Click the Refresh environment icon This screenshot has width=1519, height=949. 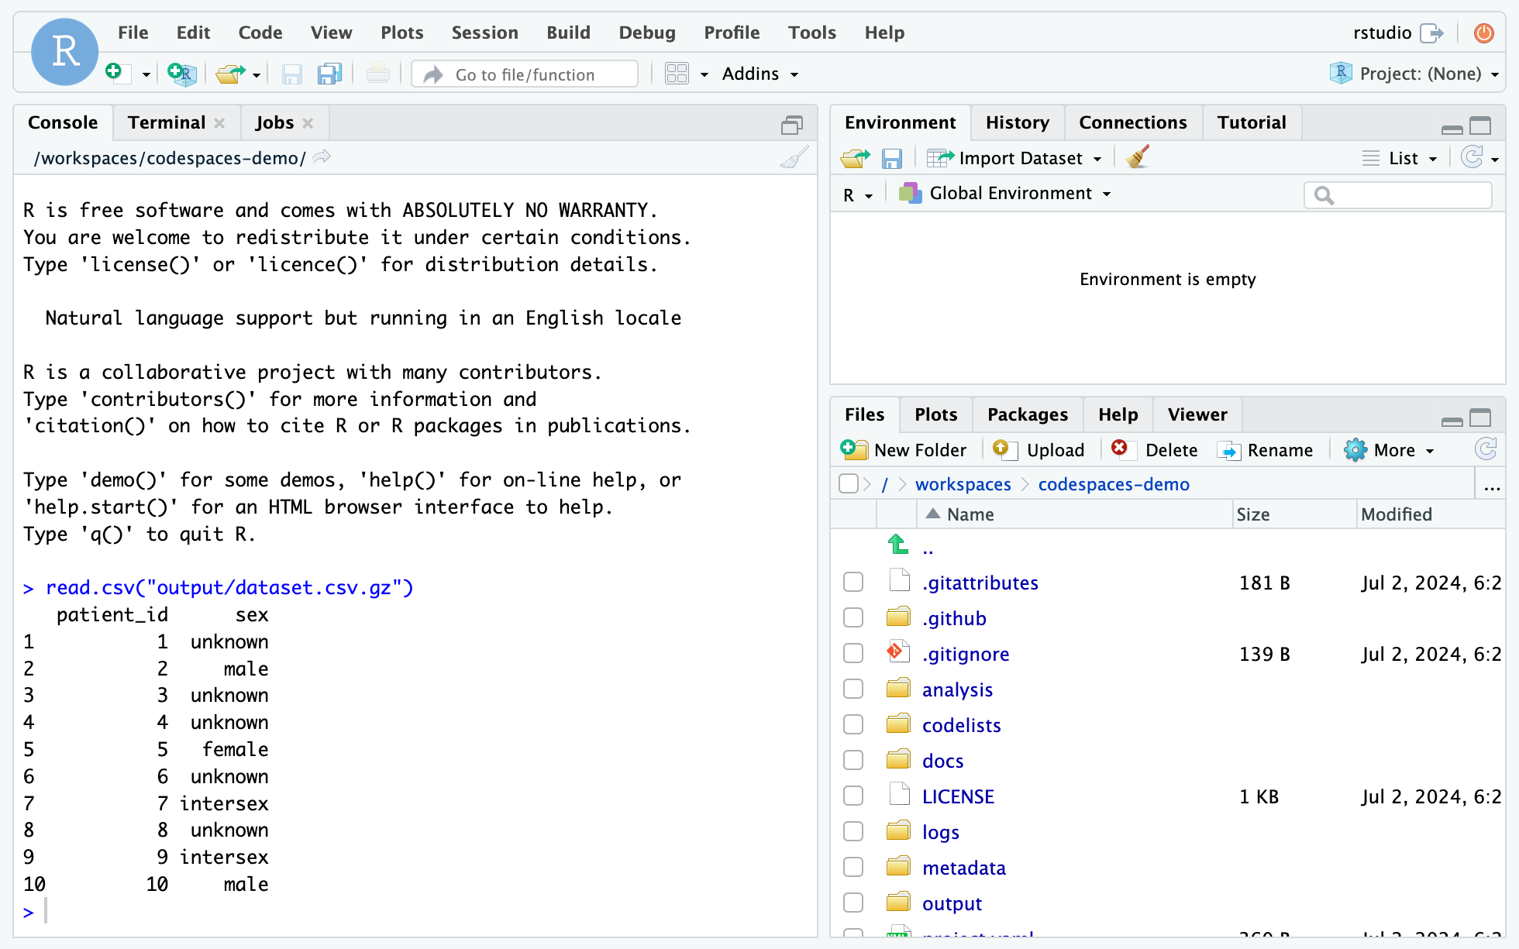1472,157
